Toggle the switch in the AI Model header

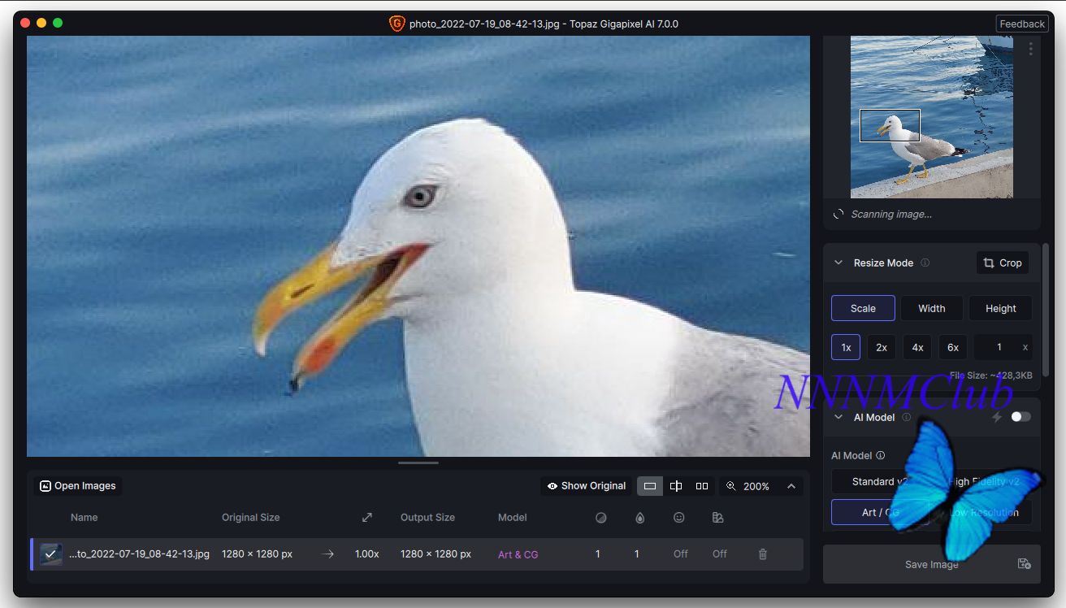click(1020, 417)
